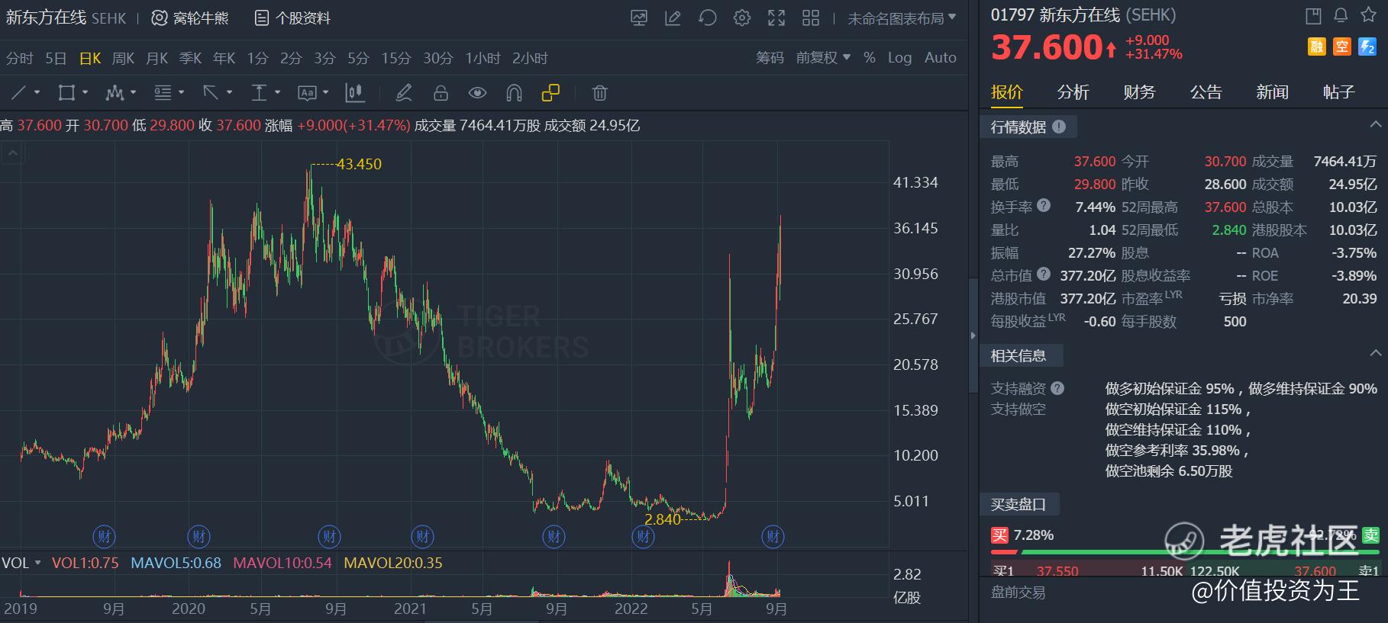Open the text tool dropdown arrow
Viewport: 1388px width, 623px height.
[x=325, y=93]
